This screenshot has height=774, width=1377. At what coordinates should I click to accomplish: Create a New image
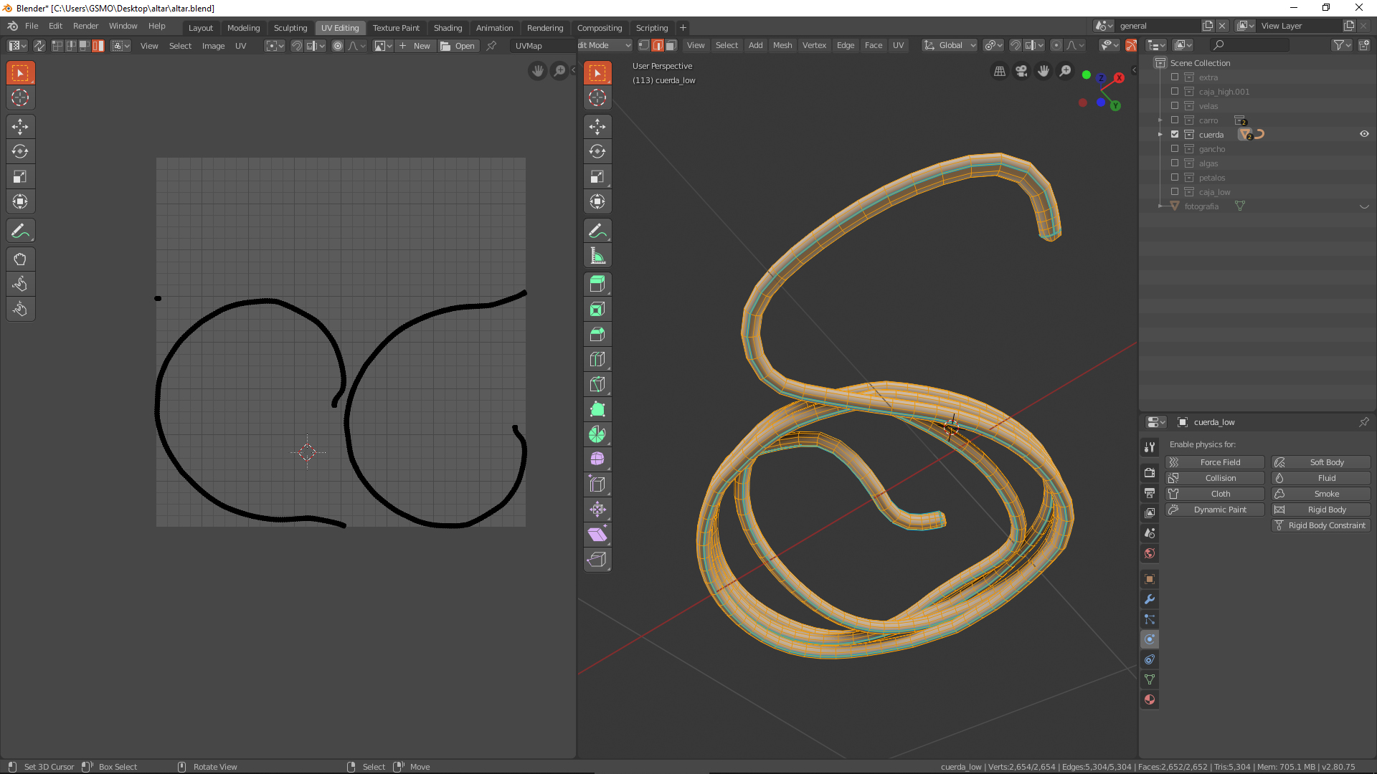pyautogui.click(x=415, y=46)
